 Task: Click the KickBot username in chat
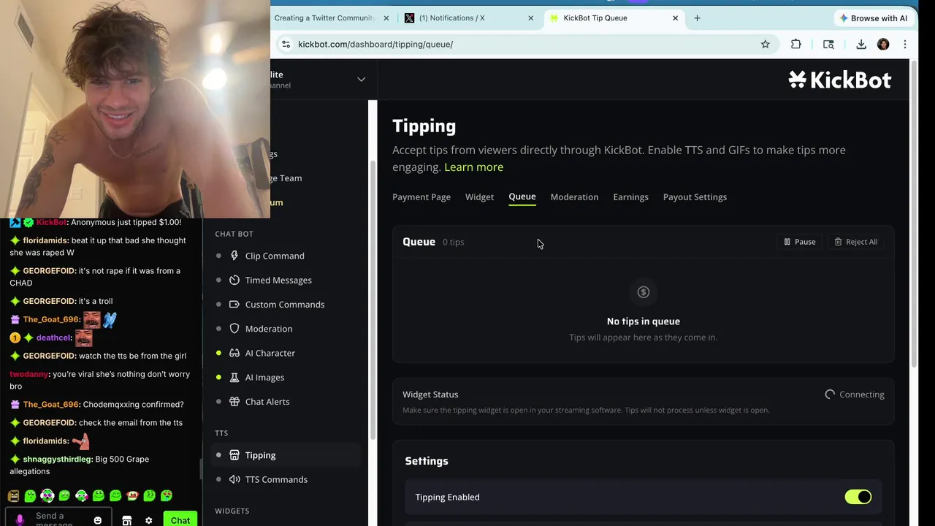pos(51,222)
